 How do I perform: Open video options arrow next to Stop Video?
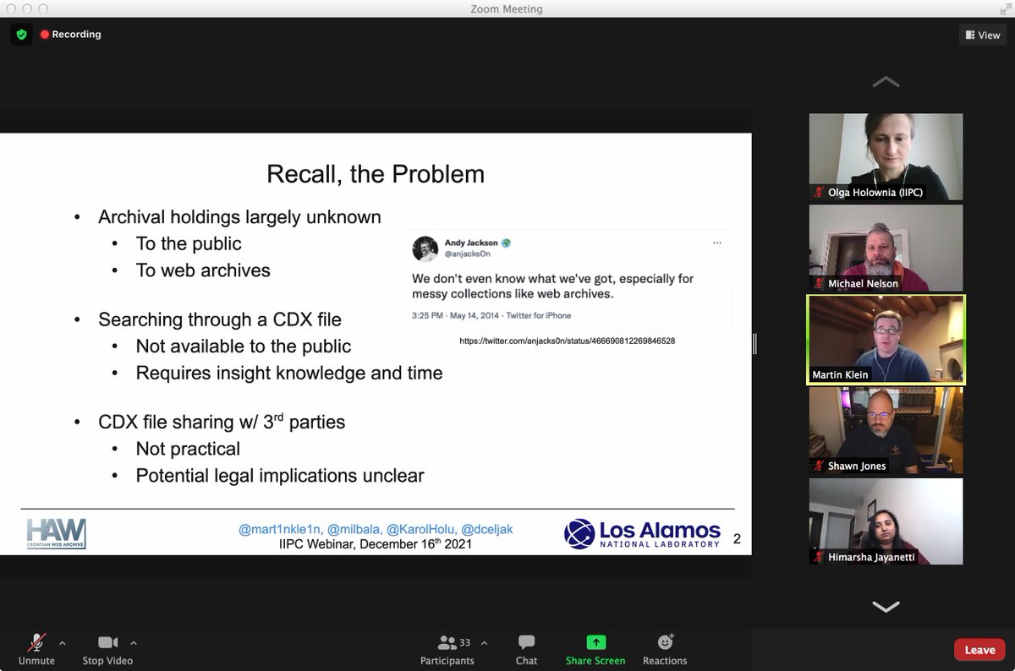pyautogui.click(x=134, y=643)
